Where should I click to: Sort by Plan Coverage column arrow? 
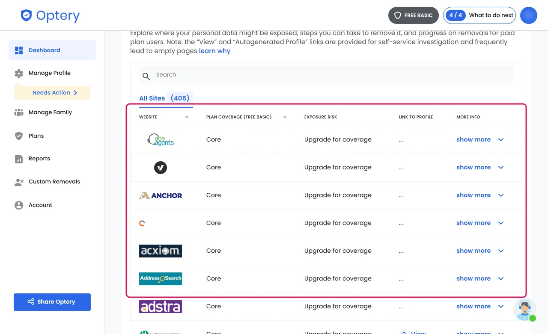tap(285, 117)
